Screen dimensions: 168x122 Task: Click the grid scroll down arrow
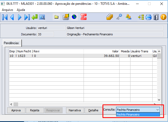click(x=159, y=100)
